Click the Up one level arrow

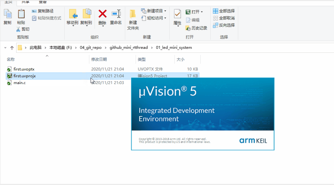12,48
